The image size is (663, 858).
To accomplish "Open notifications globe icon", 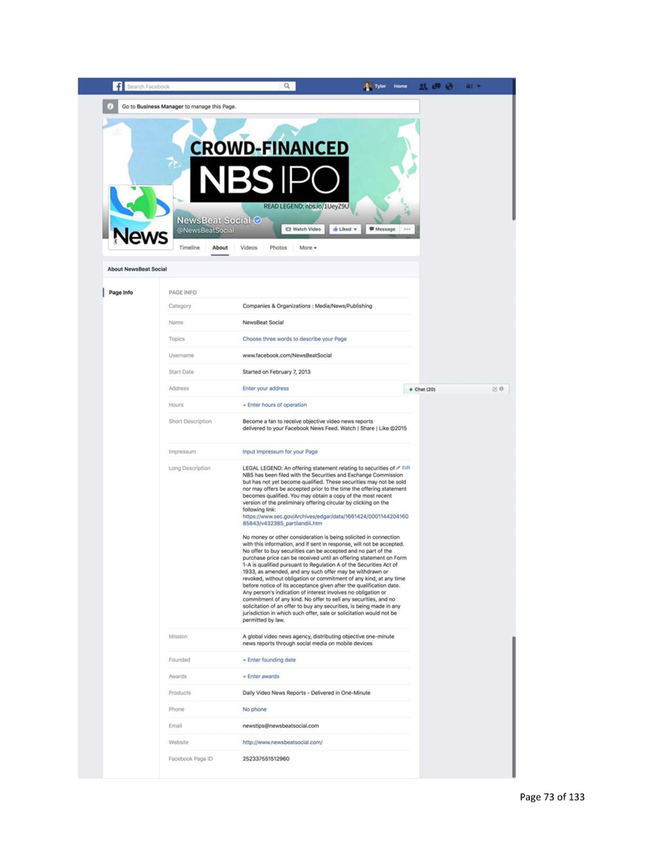I will pos(447,87).
